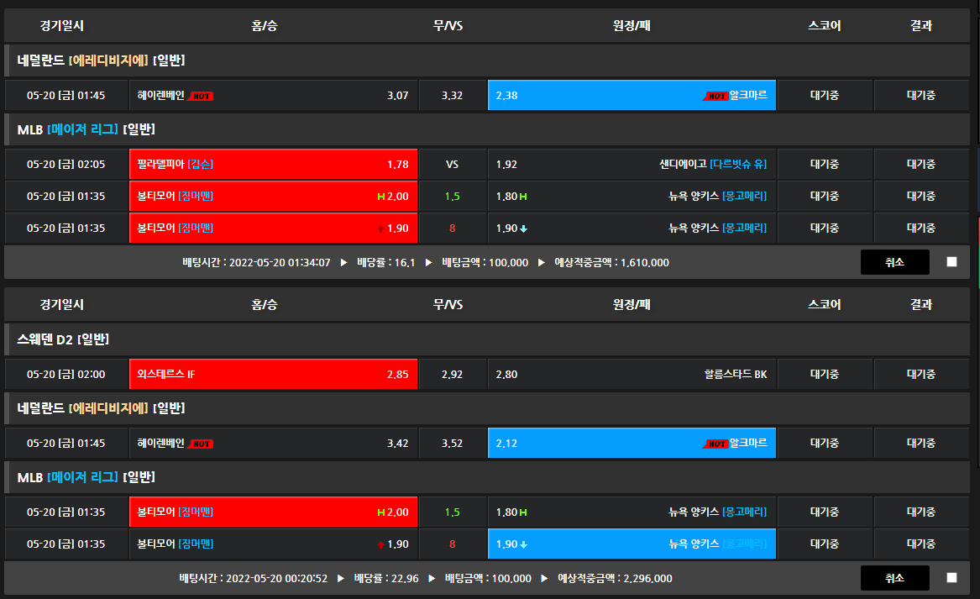Click the 에레디비지에 league link in first slip
The image size is (980, 599).
tap(109, 60)
